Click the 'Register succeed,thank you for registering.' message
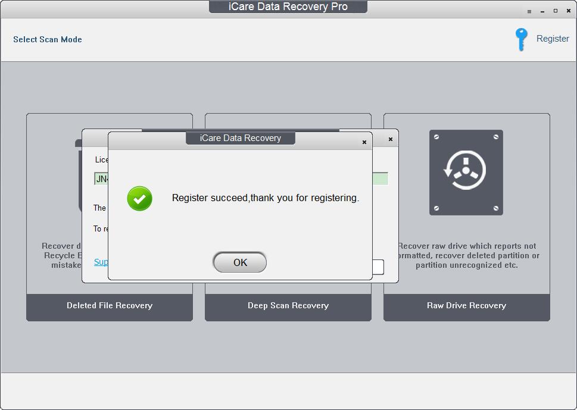 click(x=266, y=198)
